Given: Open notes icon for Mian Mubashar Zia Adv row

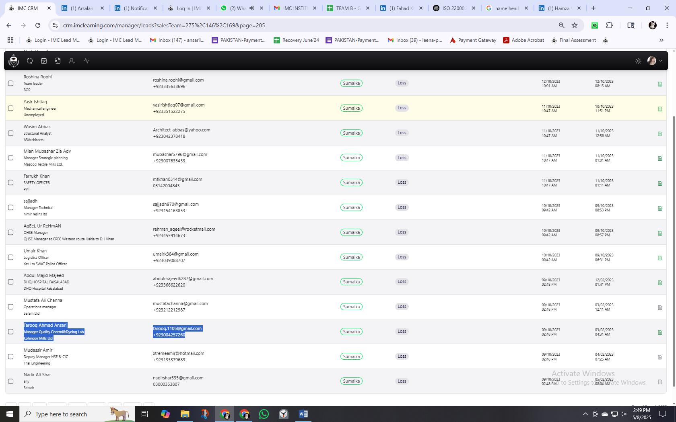Looking at the screenshot, I should [660, 158].
